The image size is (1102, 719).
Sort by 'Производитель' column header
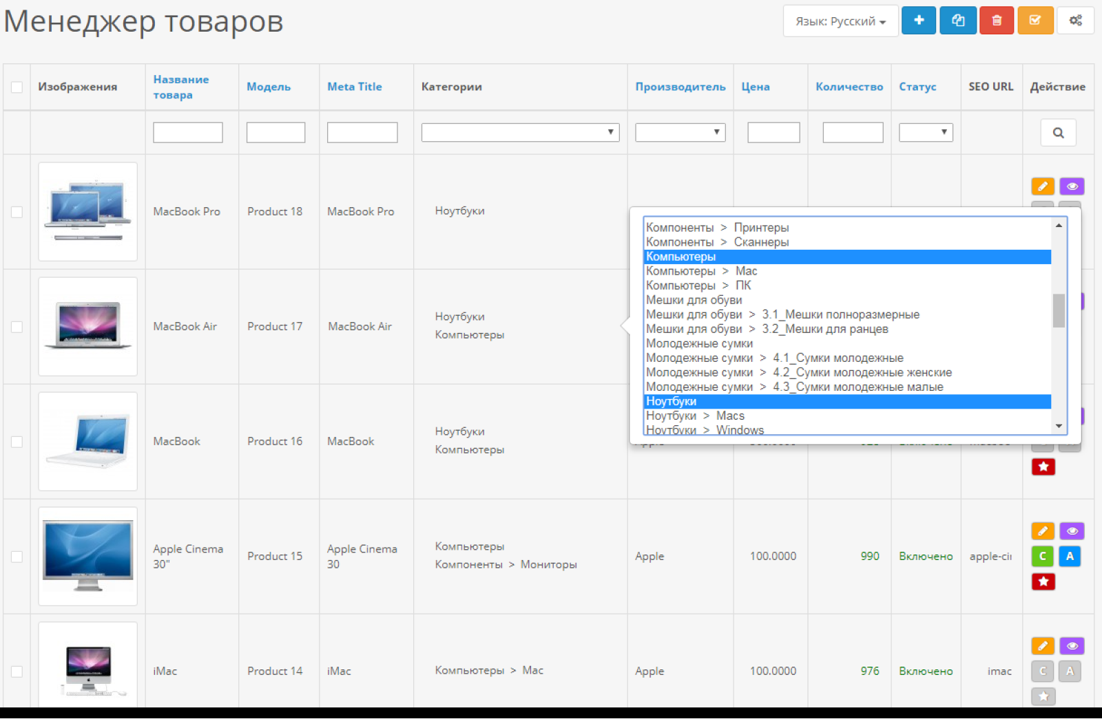[680, 87]
